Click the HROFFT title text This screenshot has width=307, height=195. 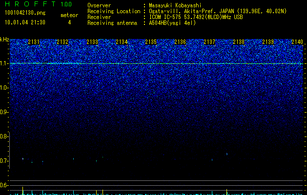[x=30, y=4]
